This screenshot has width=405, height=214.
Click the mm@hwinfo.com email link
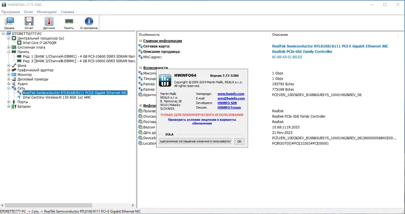point(231,98)
